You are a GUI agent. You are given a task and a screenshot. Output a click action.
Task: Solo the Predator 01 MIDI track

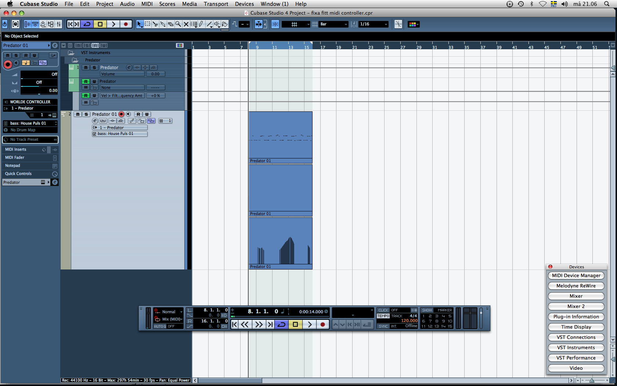[86, 114]
